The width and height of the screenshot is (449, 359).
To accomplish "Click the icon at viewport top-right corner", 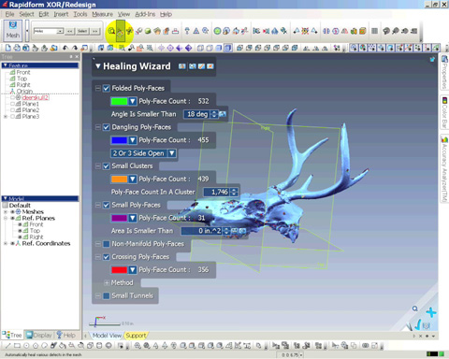I will click(432, 59).
